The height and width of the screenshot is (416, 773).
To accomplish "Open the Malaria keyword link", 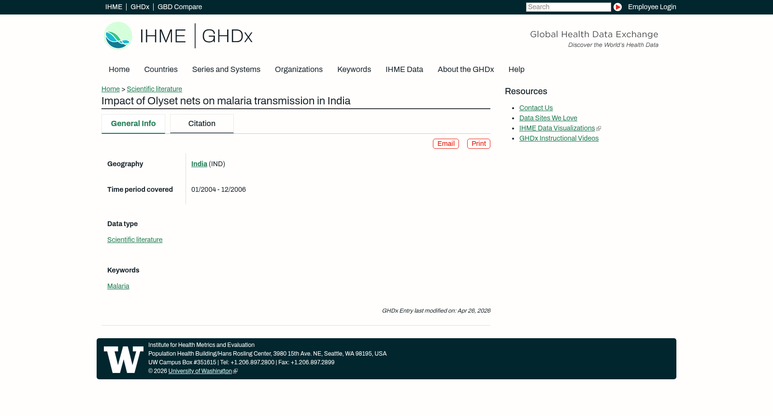I will [118, 286].
